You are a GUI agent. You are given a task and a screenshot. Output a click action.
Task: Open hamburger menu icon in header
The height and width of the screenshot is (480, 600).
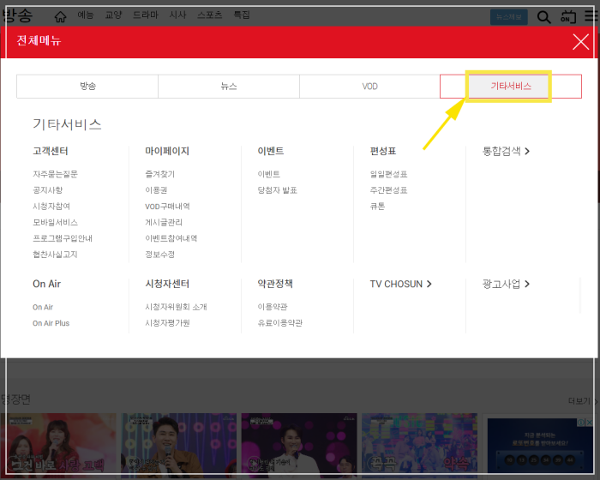(x=591, y=16)
